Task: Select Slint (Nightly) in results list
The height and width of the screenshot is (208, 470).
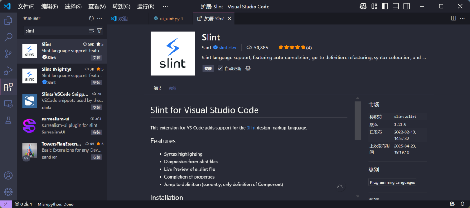Action: click(x=62, y=76)
